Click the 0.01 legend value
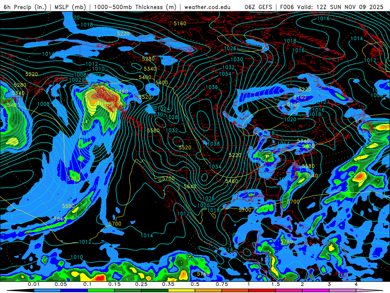 click(x=34, y=284)
